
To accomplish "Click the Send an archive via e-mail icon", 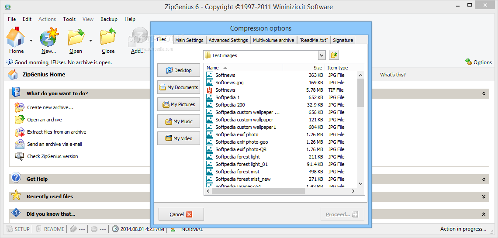I will click(19, 144).
